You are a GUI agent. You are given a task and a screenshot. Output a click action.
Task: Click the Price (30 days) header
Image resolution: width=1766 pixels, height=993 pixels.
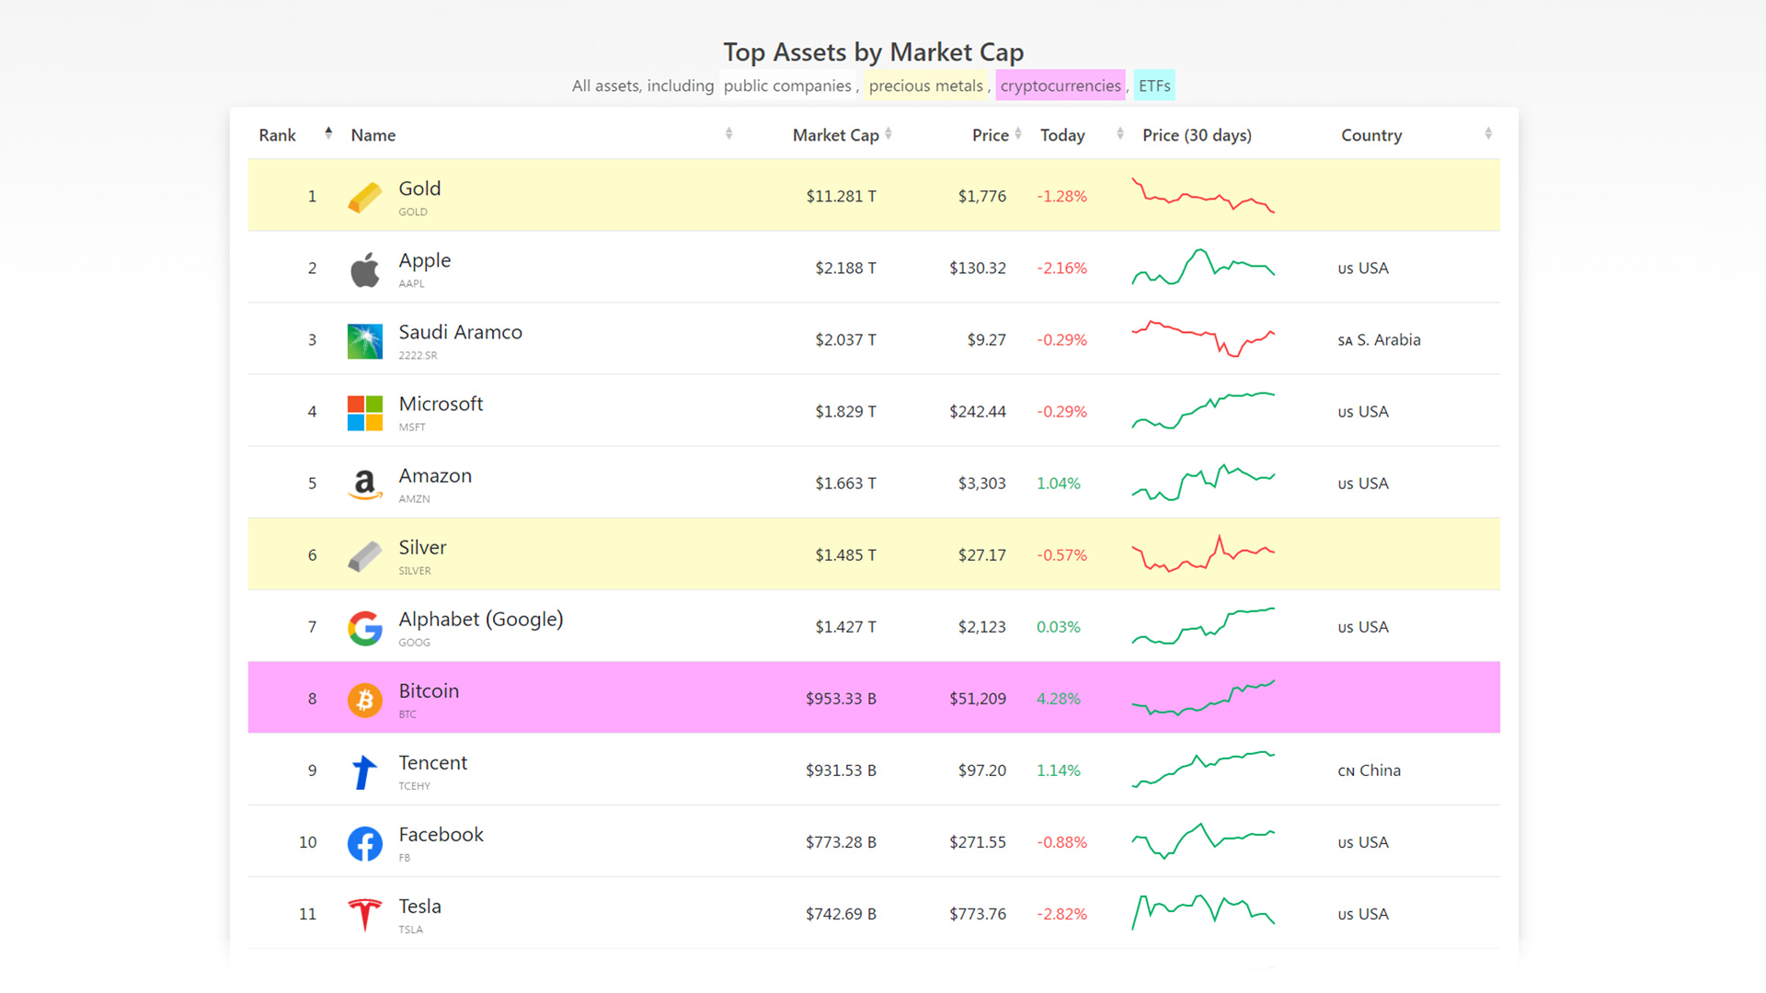(x=1197, y=135)
